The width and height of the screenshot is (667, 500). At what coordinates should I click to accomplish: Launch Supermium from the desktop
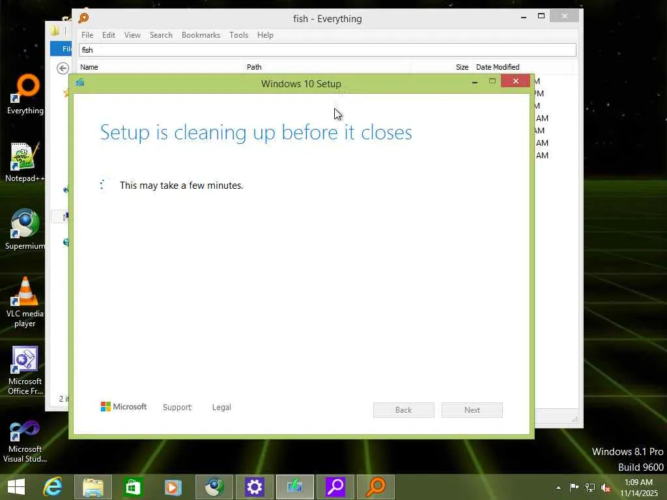(x=25, y=230)
